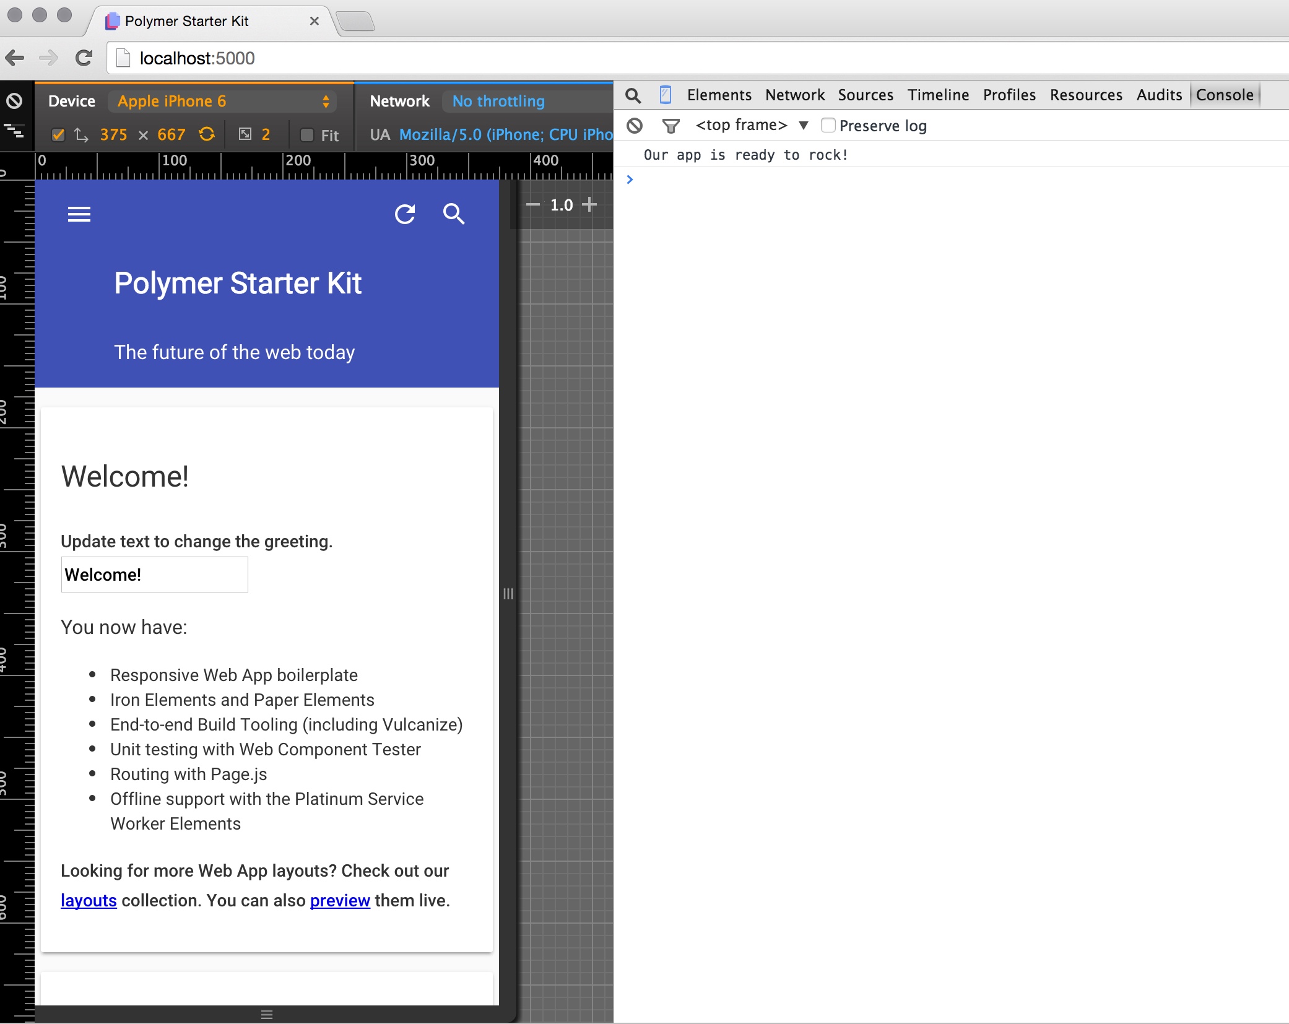
Task: Swap dimensions with the orange rotate icon
Action: pos(207,134)
